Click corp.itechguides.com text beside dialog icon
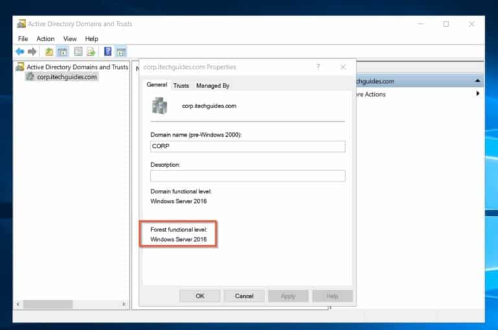The width and height of the screenshot is (498, 330). pos(209,106)
